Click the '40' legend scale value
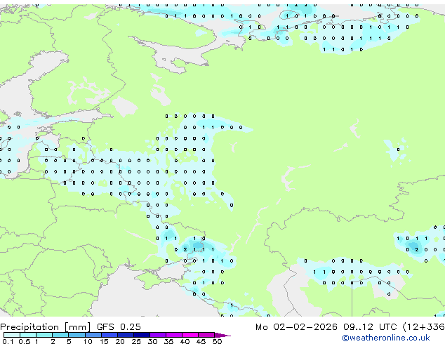The width and height of the screenshot is (445, 344). [x=185, y=341]
